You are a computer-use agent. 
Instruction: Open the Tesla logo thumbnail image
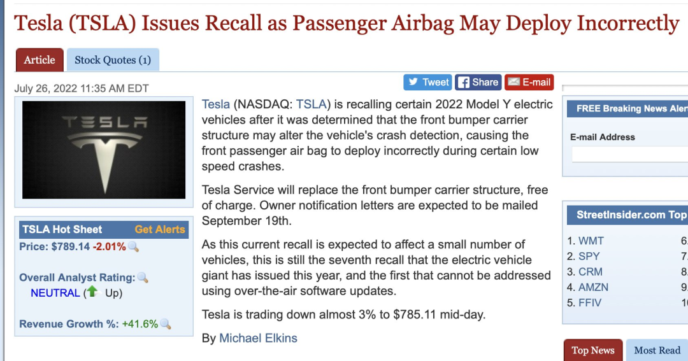104,150
